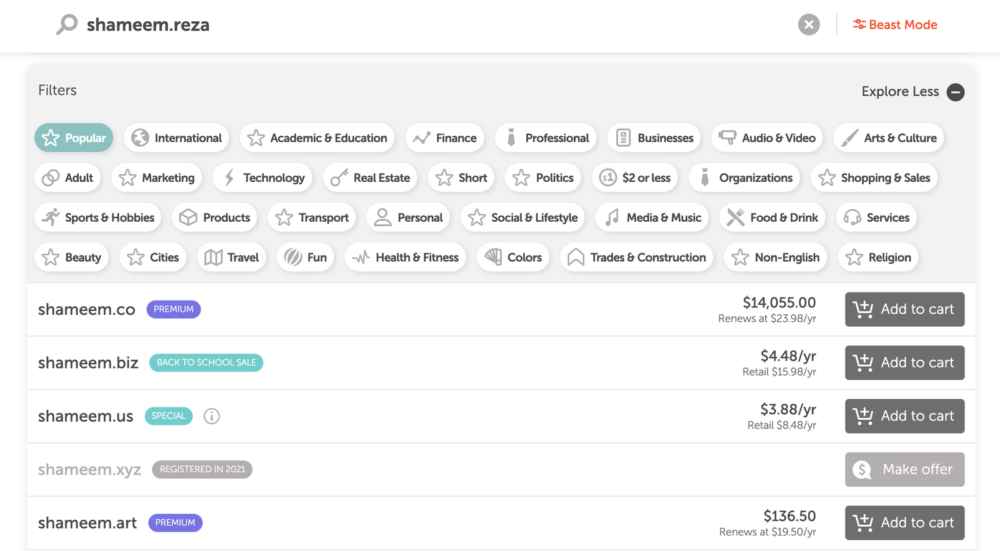Enable the International filter
The height and width of the screenshot is (551, 1000).
pos(177,138)
